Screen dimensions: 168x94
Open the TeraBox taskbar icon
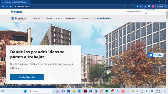click(118, 91)
